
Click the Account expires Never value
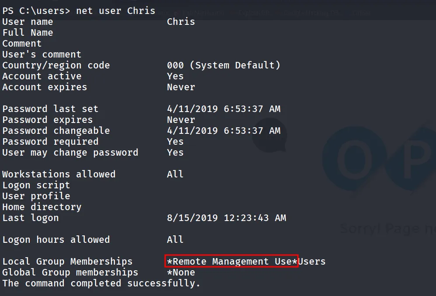pyautogui.click(x=181, y=87)
